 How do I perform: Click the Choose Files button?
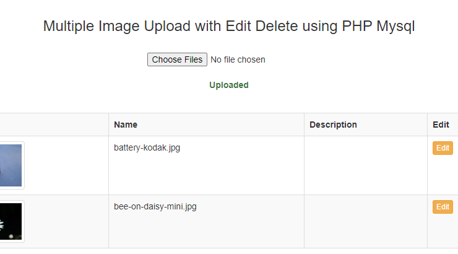pyautogui.click(x=177, y=59)
